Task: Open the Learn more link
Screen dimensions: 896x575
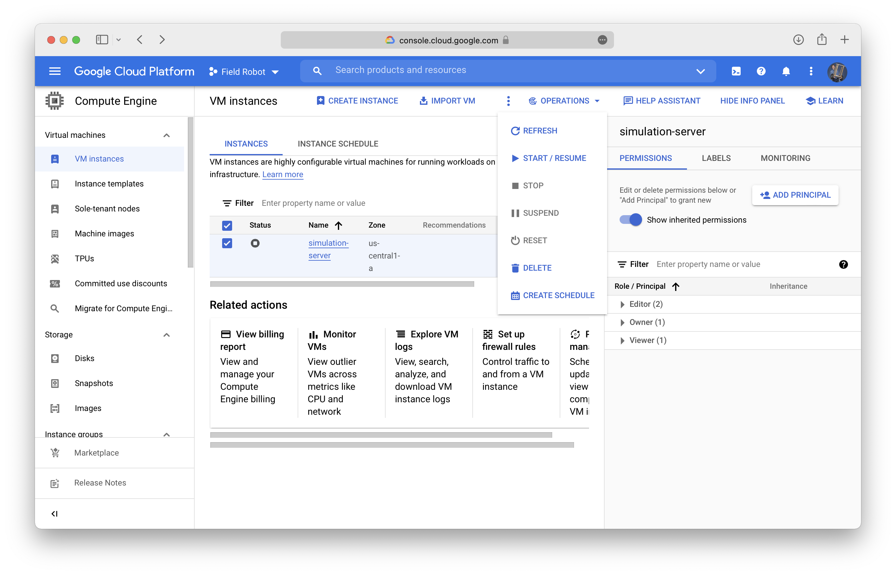Action: click(x=282, y=174)
